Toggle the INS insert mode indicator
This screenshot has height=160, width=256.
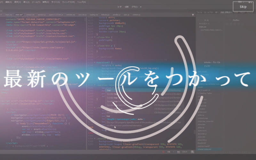point(179,152)
